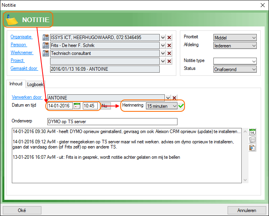Click the time field showing 10:45

pyautogui.click(x=90, y=106)
